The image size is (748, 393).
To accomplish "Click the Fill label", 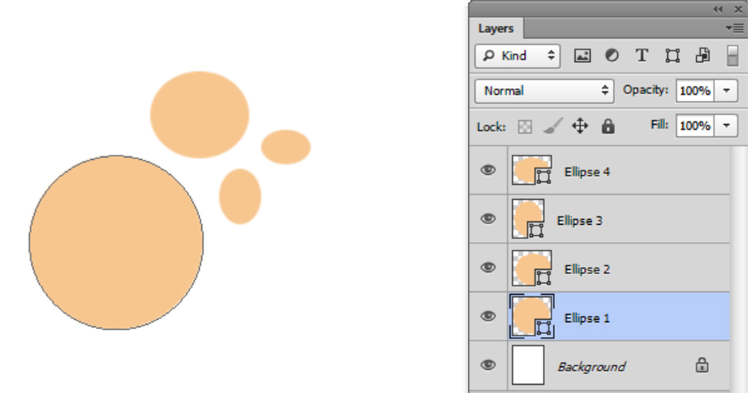I will pos(659,125).
